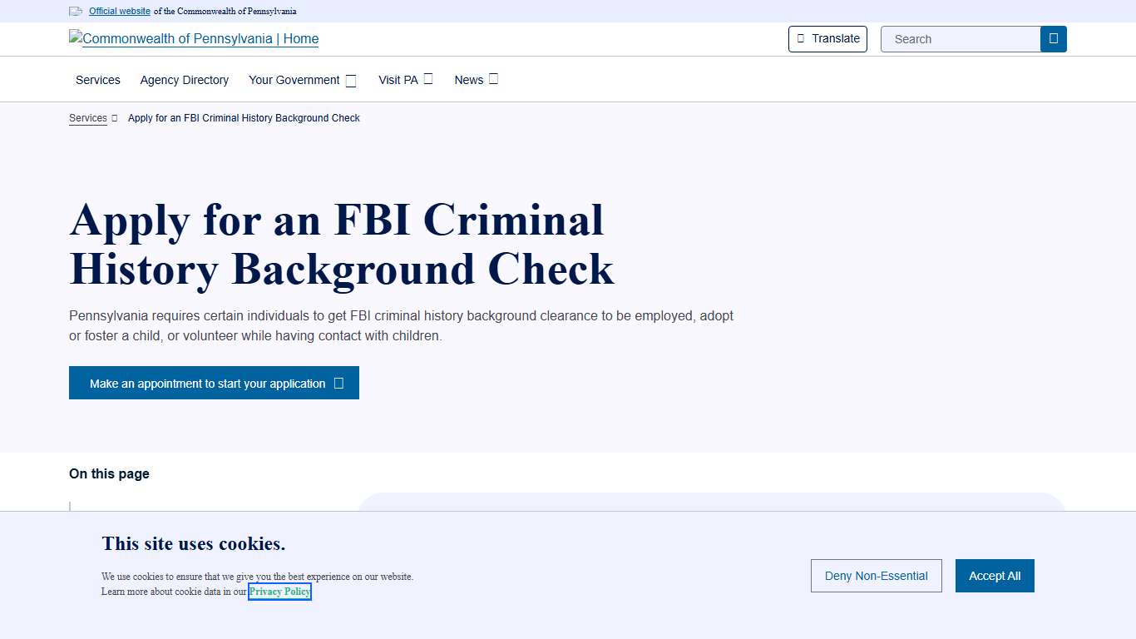Click the external link icon beside Visit PA
Viewport: 1136px width, 639px height.
(427, 77)
